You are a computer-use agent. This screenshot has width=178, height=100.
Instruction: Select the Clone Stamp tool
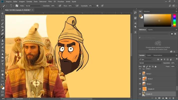(x=3, y=41)
